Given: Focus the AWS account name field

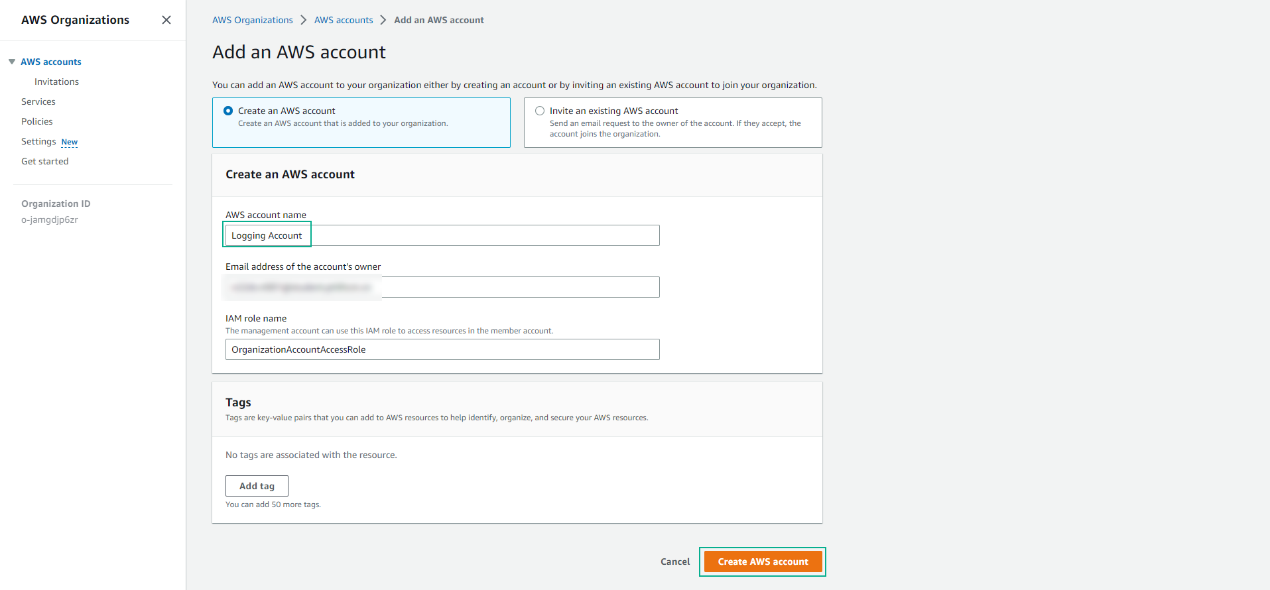Looking at the screenshot, I should [442, 235].
